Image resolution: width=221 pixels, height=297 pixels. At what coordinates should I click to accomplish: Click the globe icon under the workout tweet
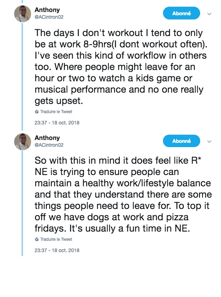(37, 112)
